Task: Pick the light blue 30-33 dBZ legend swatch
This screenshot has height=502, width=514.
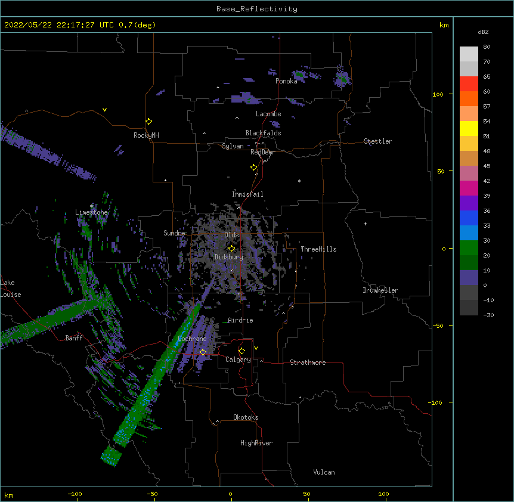Action: [469, 233]
